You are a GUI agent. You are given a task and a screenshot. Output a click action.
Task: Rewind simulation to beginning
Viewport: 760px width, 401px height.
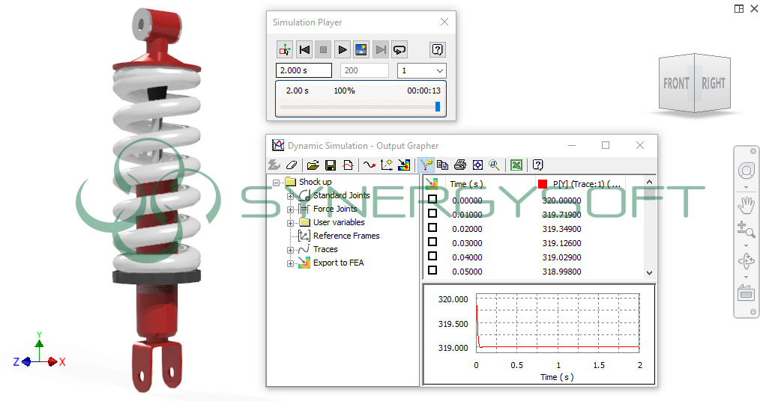(x=304, y=49)
